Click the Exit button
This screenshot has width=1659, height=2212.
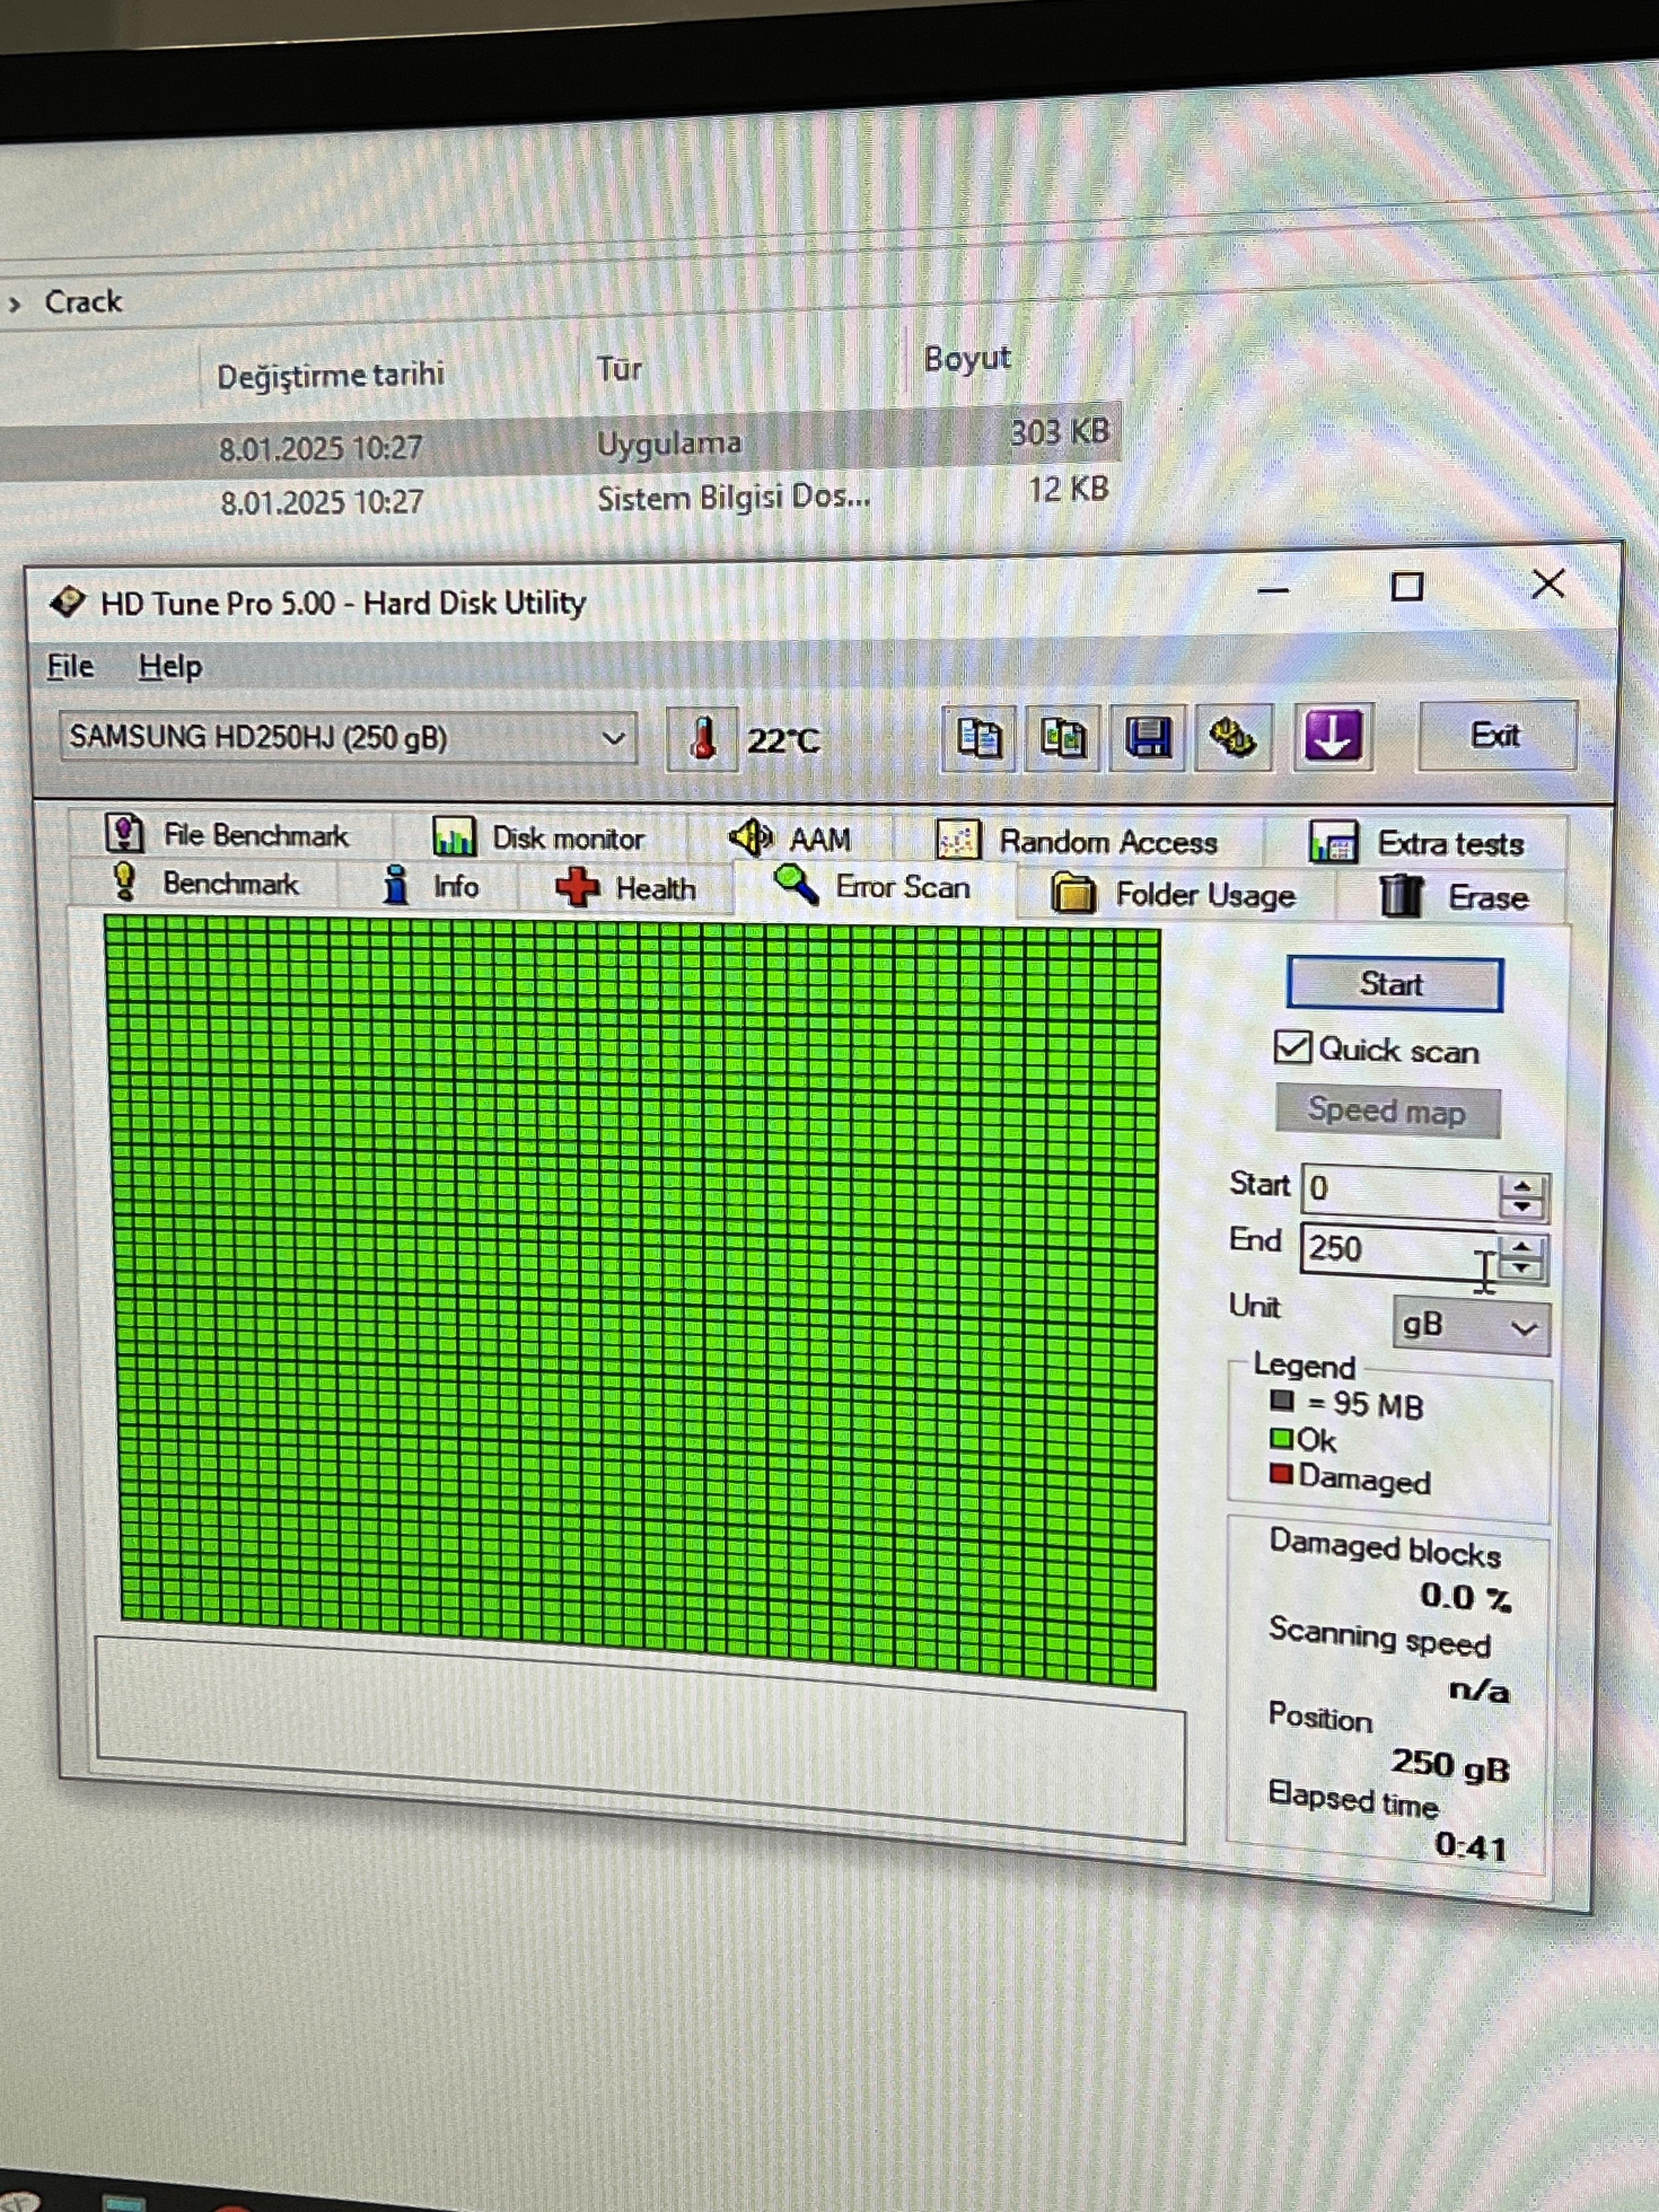[1496, 735]
